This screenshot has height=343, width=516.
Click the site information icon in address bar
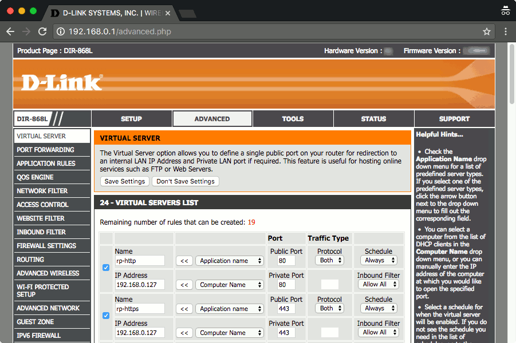coord(61,31)
